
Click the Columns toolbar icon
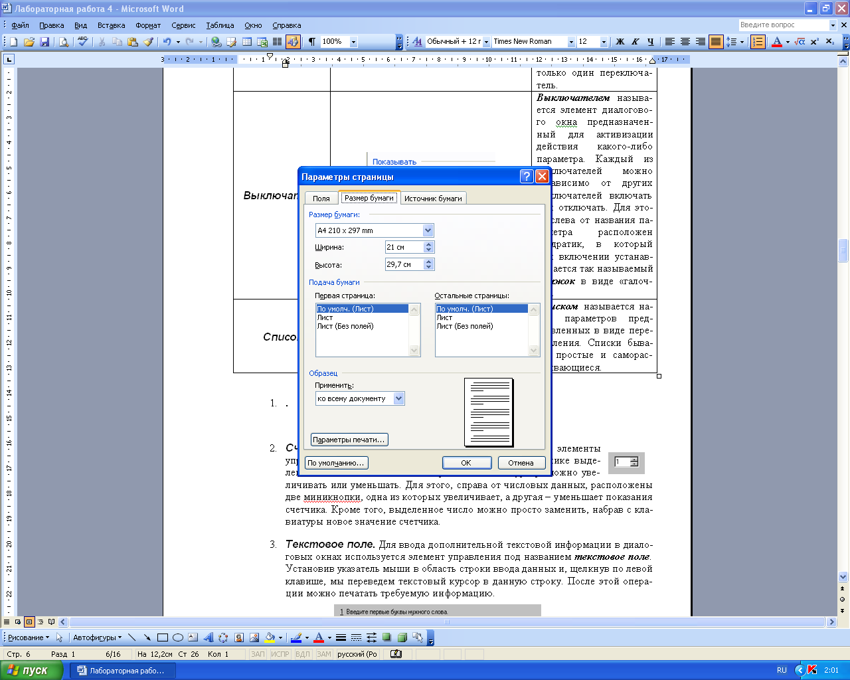click(x=277, y=42)
